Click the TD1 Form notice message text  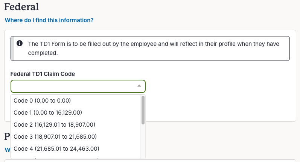tap(154, 48)
